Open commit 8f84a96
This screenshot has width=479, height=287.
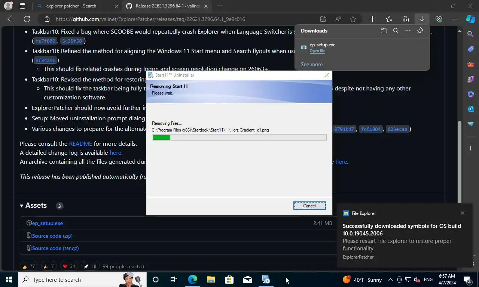[45, 60]
